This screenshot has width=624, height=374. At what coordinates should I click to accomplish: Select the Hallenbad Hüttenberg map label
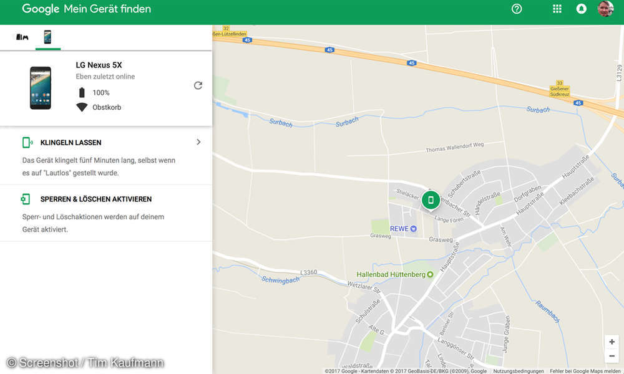[x=391, y=274]
